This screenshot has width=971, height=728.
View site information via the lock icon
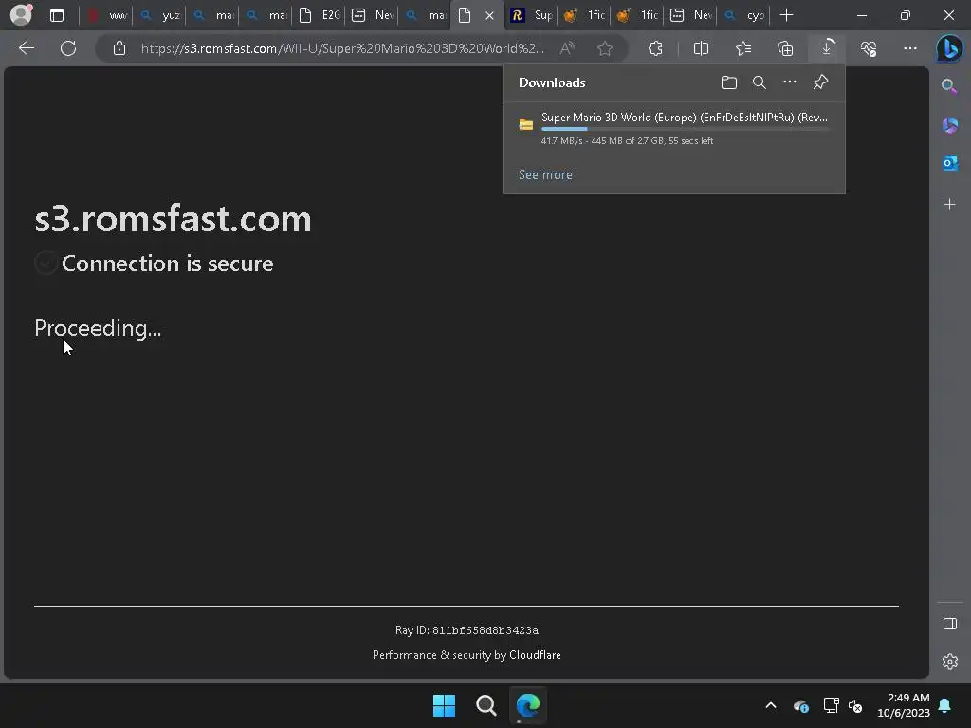tap(119, 48)
